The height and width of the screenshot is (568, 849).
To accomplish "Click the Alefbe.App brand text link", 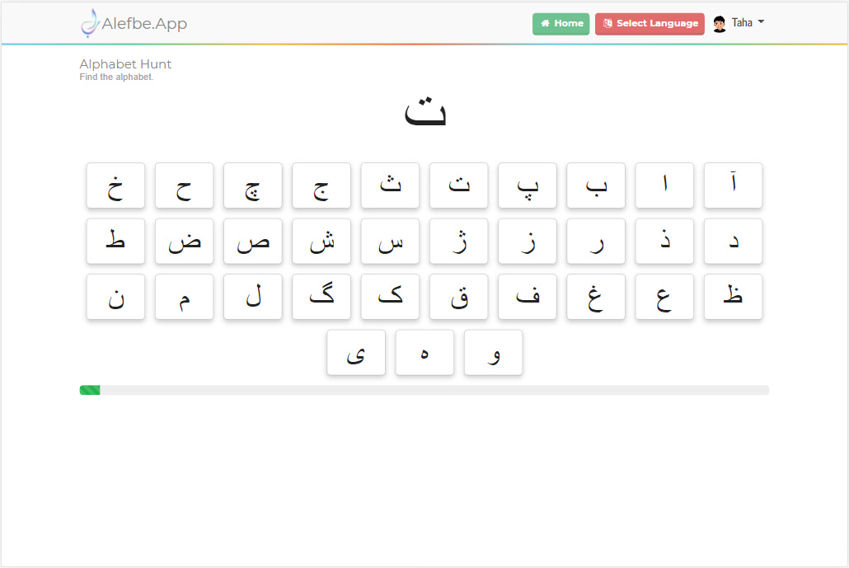I will [x=144, y=24].
